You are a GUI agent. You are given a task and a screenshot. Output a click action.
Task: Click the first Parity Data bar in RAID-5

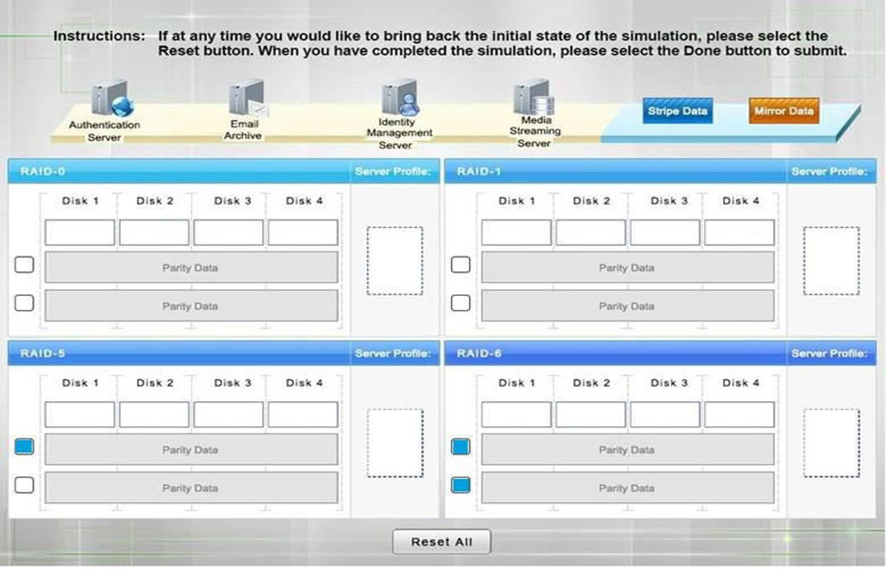(192, 449)
